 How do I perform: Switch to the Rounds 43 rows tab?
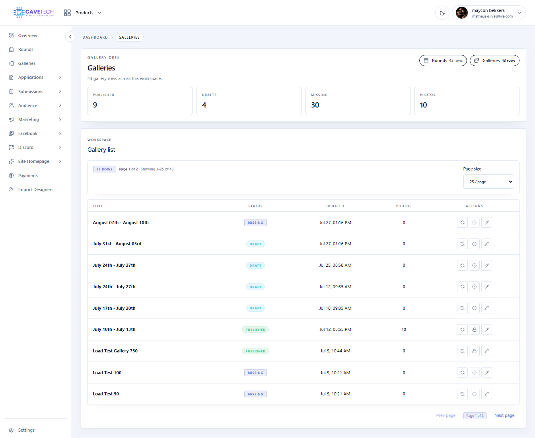coord(443,61)
